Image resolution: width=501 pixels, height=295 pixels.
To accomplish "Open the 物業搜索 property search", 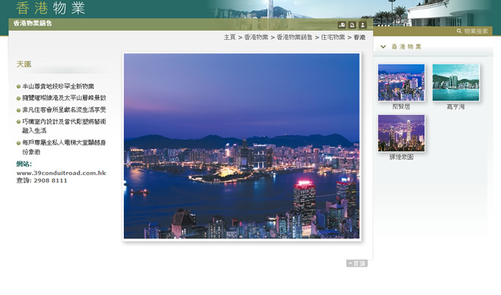I will pos(476,31).
